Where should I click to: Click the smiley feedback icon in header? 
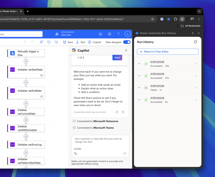(x=100, y=34)
